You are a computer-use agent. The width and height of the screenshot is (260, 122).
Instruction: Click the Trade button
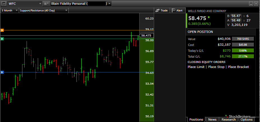point(162,10)
